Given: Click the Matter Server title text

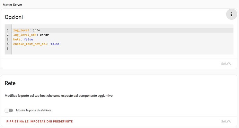Looking at the screenshot, I should click(12, 5).
